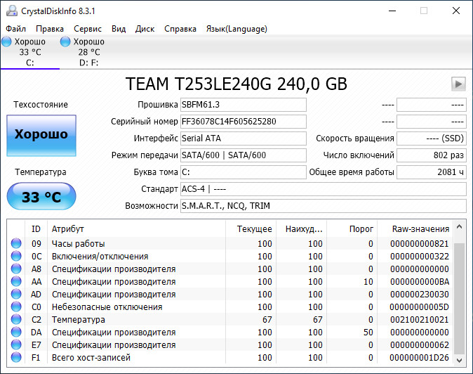The width and height of the screenshot is (473, 374).
Task: Click the Интерфейс field Serial ATA
Action: click(244, 138)
